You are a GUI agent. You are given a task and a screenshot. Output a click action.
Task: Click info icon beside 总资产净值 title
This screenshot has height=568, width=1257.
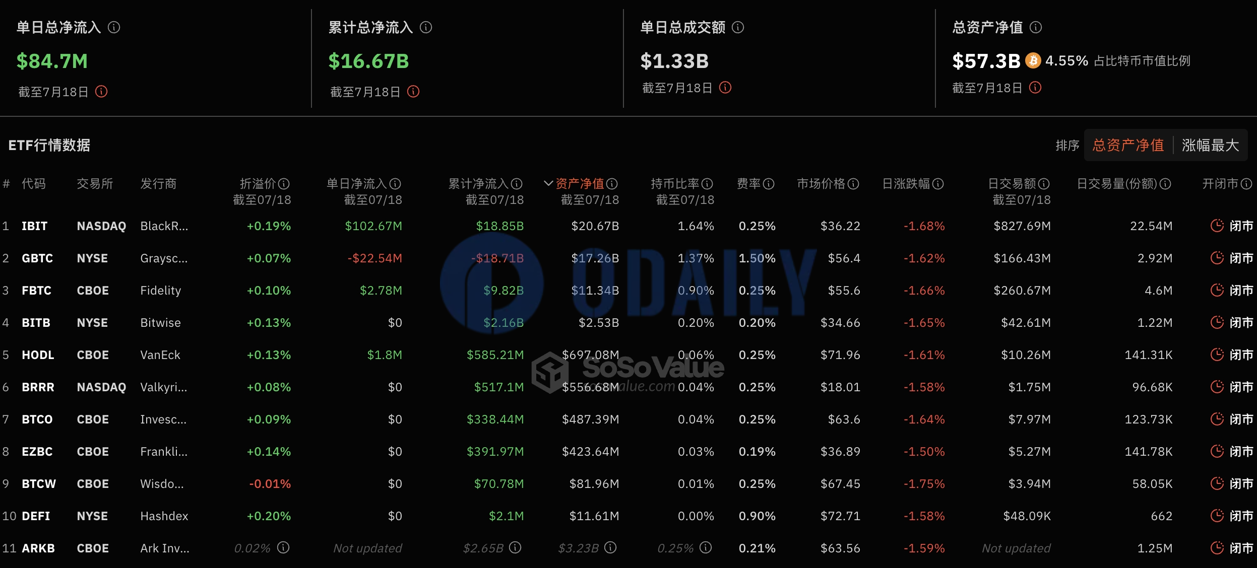click(1036, 27)
